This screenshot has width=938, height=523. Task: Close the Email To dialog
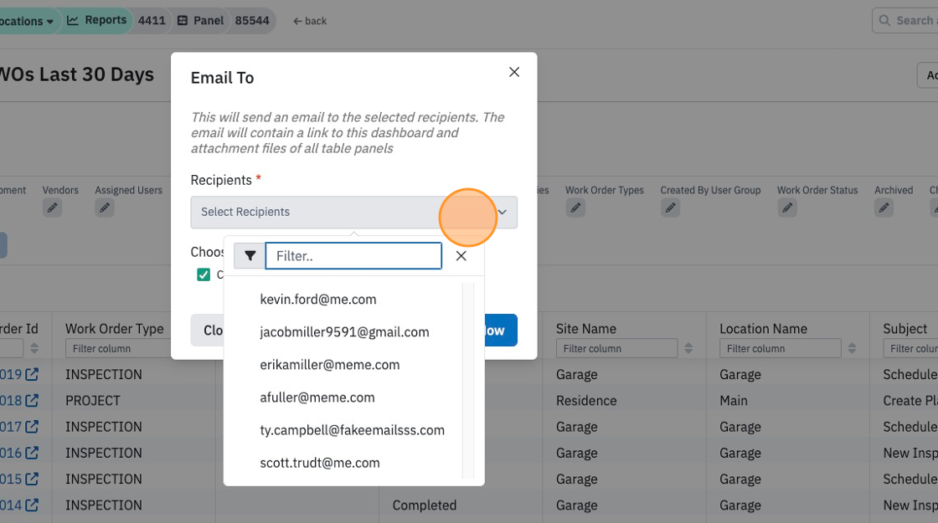(514, 72)
